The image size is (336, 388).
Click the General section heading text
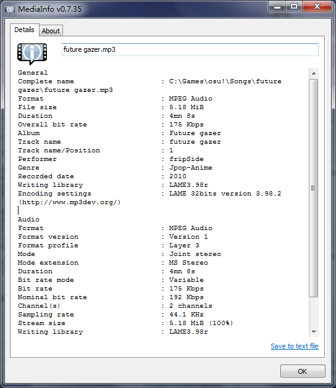33,73
